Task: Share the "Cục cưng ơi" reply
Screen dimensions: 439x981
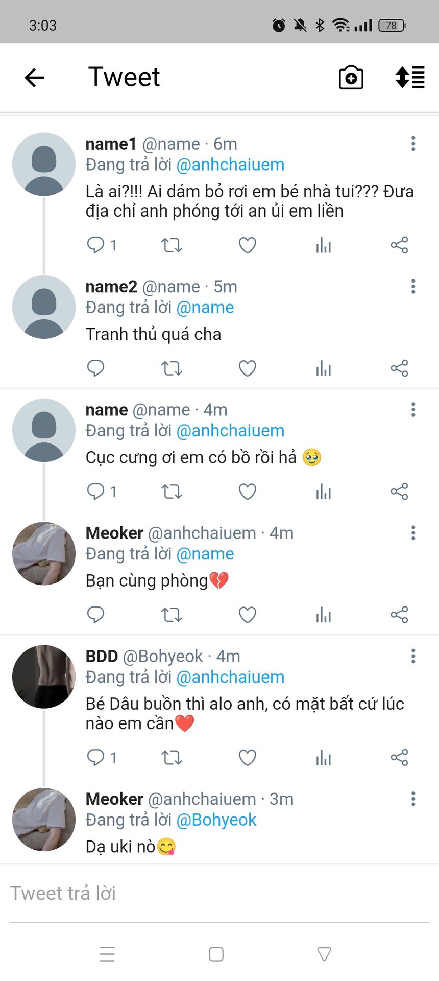Action: click(x=399, y=492)
